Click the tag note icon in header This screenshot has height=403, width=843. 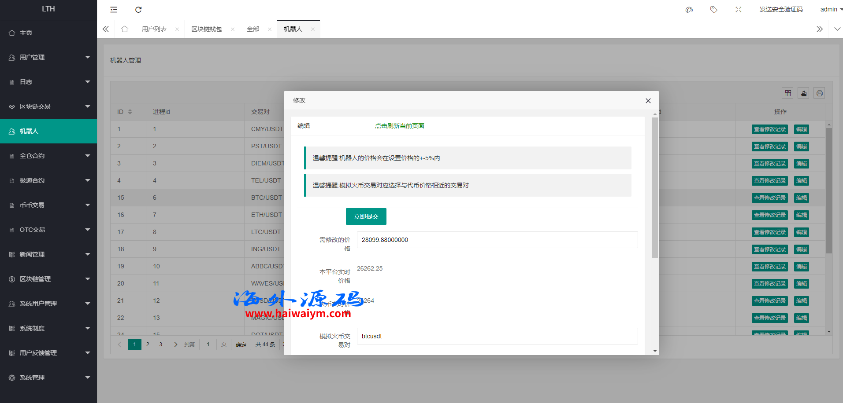click(714, 10)
